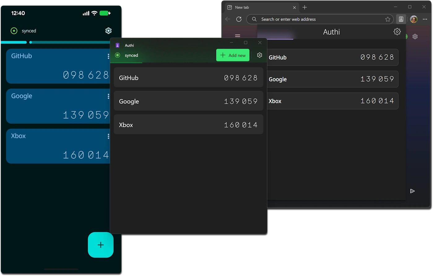Open settings gear in the phone app
The width and height of the screenshot is (433, 276).
coord(108,31)
